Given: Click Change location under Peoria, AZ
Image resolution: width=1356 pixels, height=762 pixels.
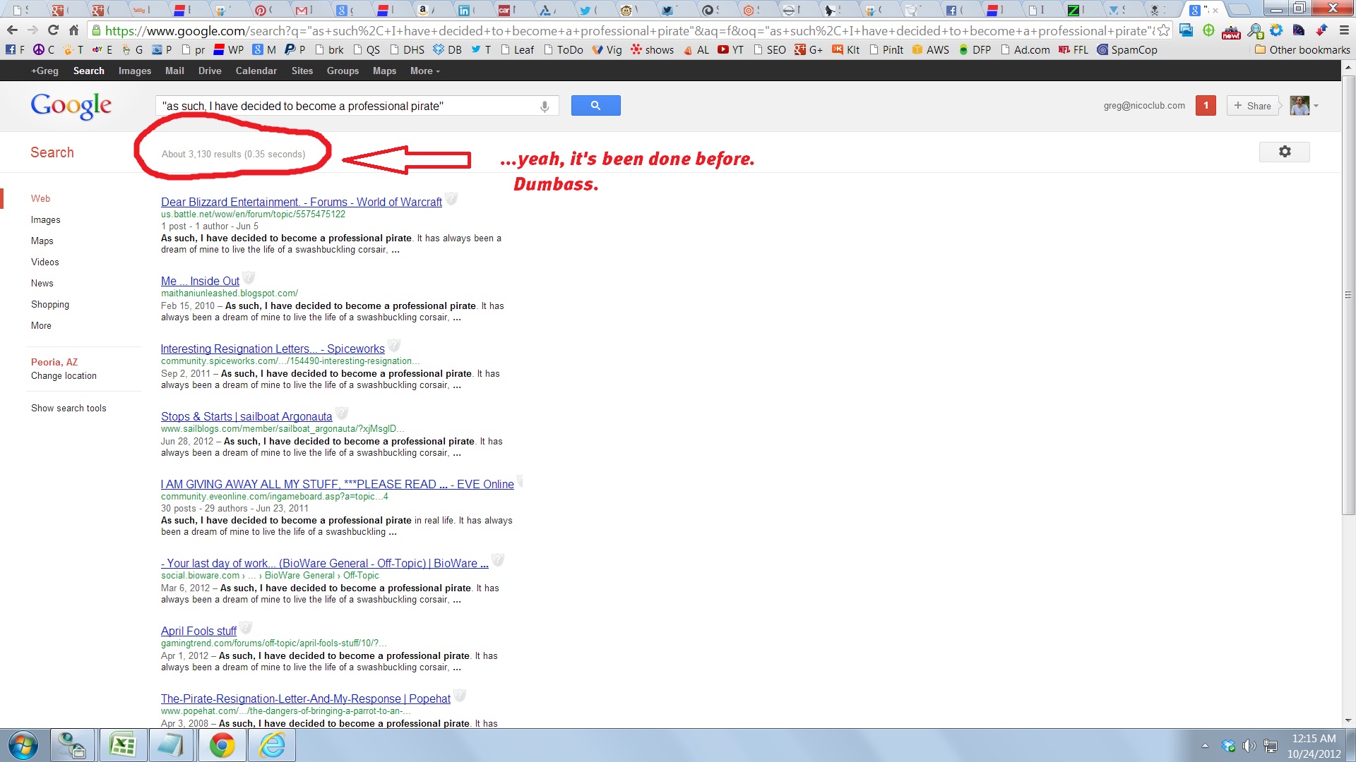Looking at the screenshot, I should 64,375.
